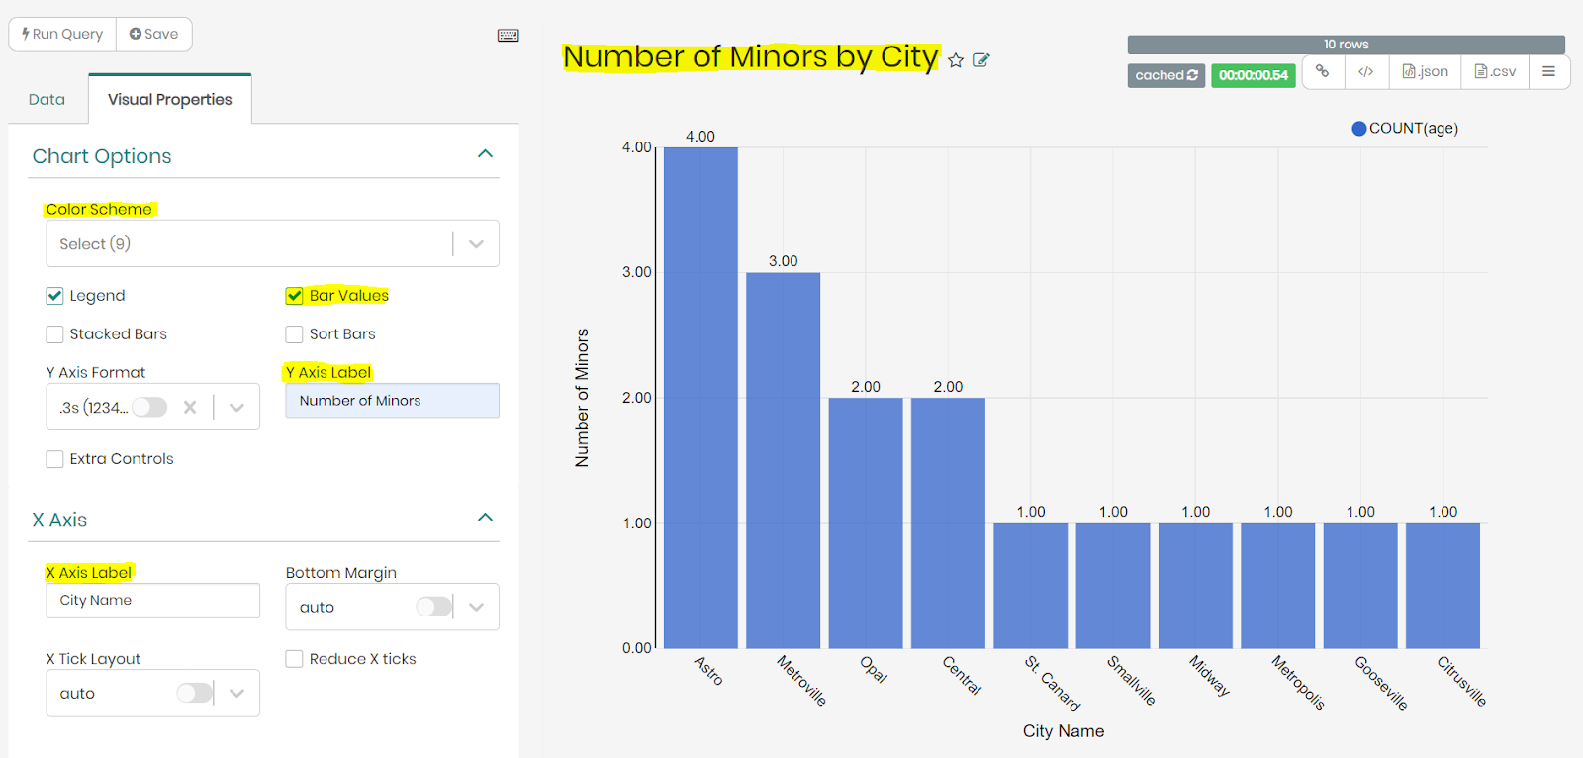Enable the Stacked Bars checkbox
This screenshot has height=758, width=1583.
55,334
